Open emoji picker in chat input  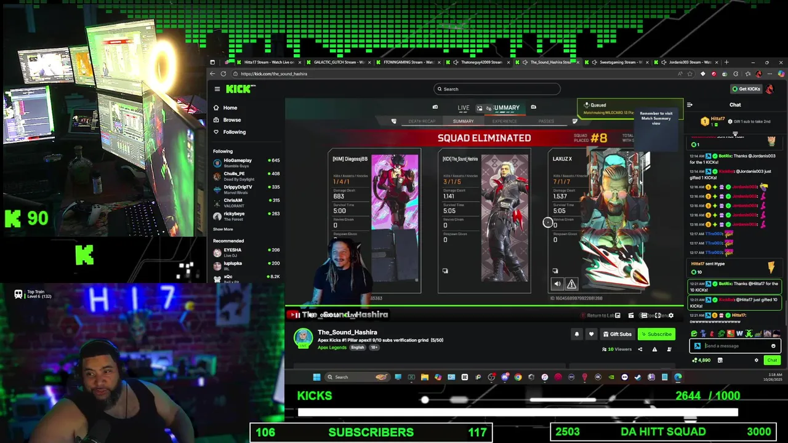tap(773, 346)
